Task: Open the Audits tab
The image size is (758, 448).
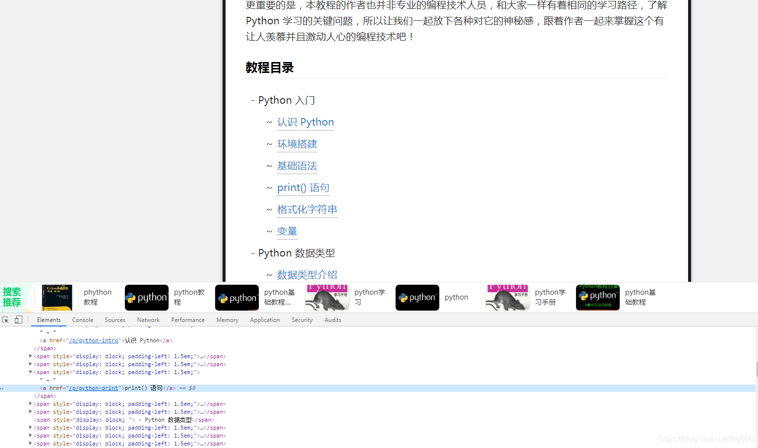Action: [x=333, y=320]
